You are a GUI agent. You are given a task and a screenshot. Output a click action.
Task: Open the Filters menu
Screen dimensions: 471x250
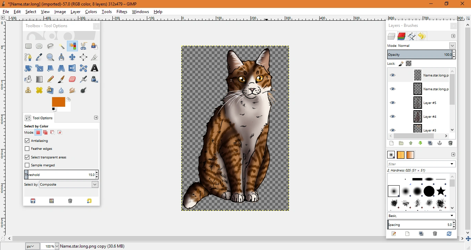122,12
